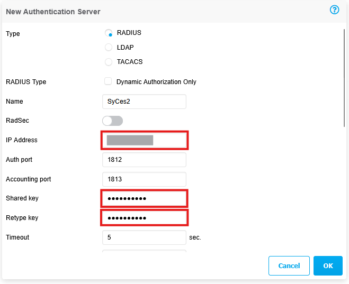The width and height of the screenshot is (349, 284).
Task: Enable Dynamic Authorization Only checkbox
Action: 108,81
